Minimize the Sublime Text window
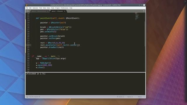Screen dimensions: 187x105 pyautogui.click(x=139, y=5)
